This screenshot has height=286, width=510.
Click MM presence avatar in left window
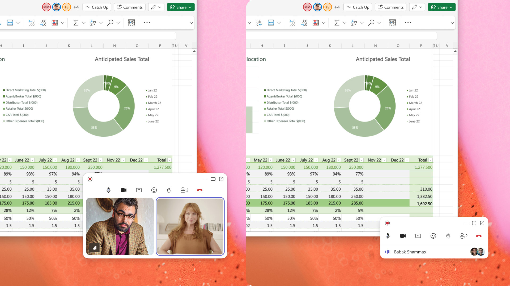pyautogui.click(x=46, y=7)
